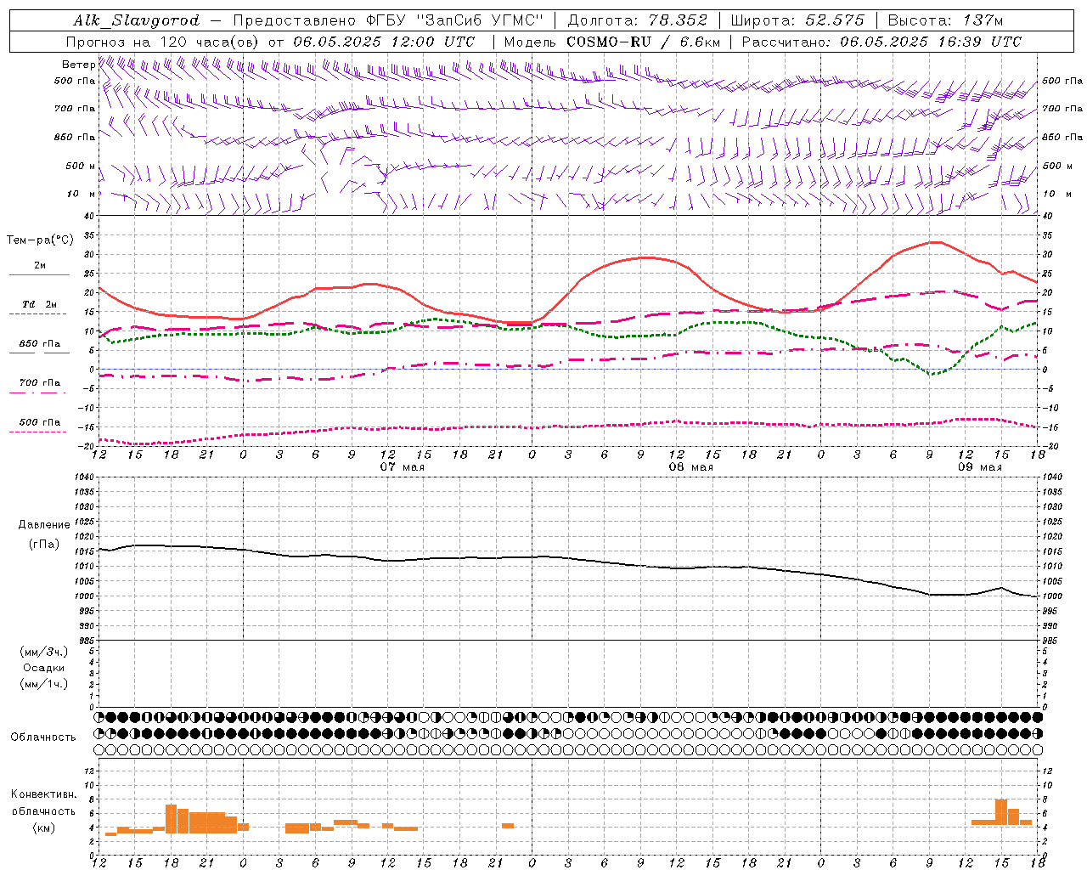
Task: Click the dash-dot 700 гПа legend line
Action: [x=37, y=393]
